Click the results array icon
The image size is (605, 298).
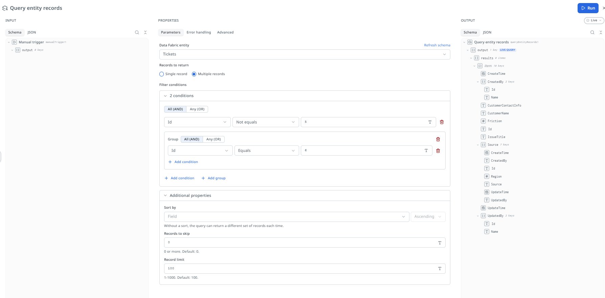pyautogui.click(x=477, y=58)
